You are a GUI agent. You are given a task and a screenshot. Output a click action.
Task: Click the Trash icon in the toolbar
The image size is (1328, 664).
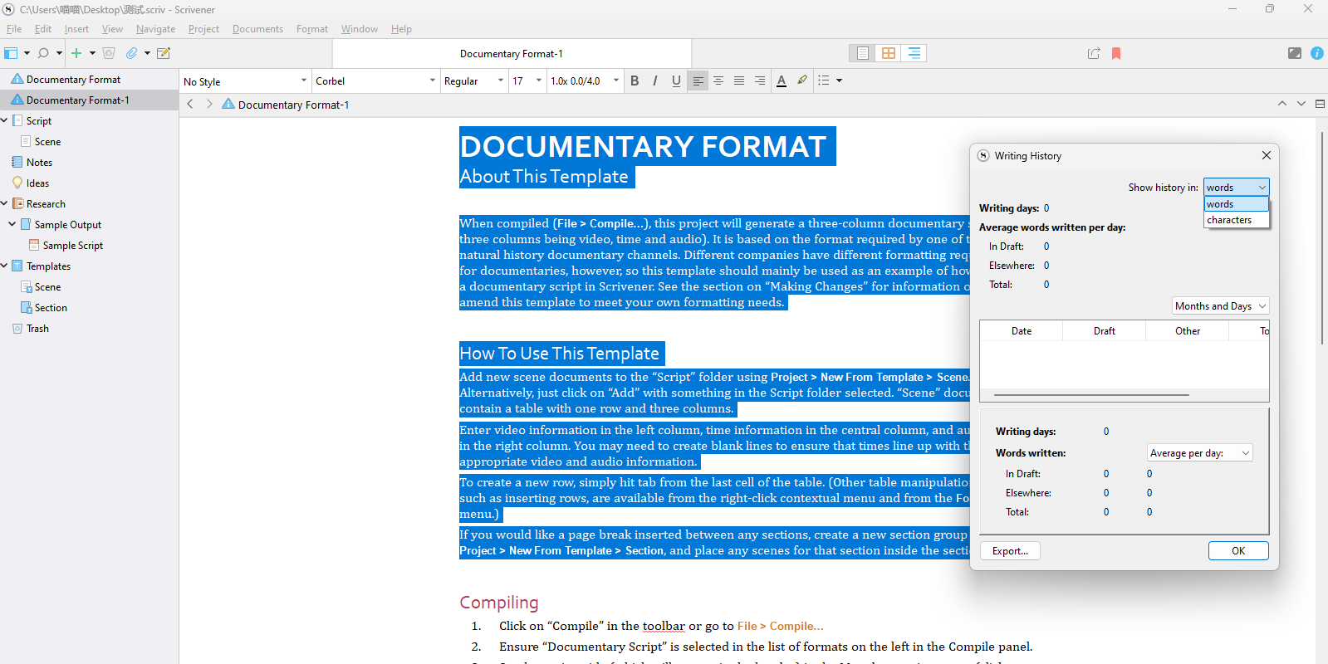(x=109, y=53)
